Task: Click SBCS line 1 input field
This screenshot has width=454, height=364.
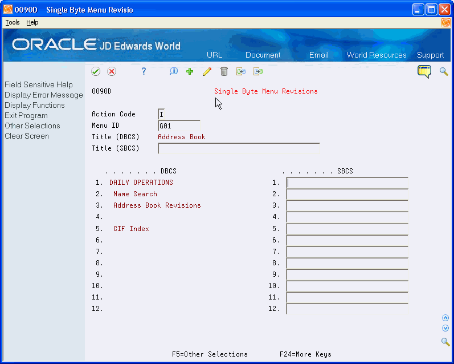Action: point(347,183)
